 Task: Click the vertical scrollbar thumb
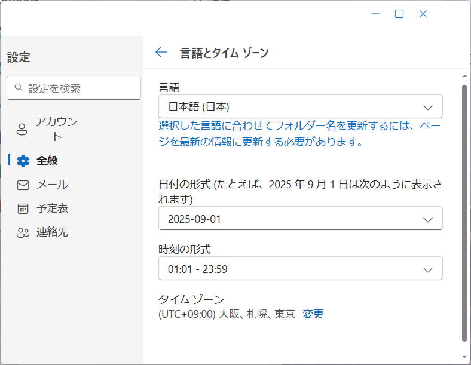click(464, 213)
